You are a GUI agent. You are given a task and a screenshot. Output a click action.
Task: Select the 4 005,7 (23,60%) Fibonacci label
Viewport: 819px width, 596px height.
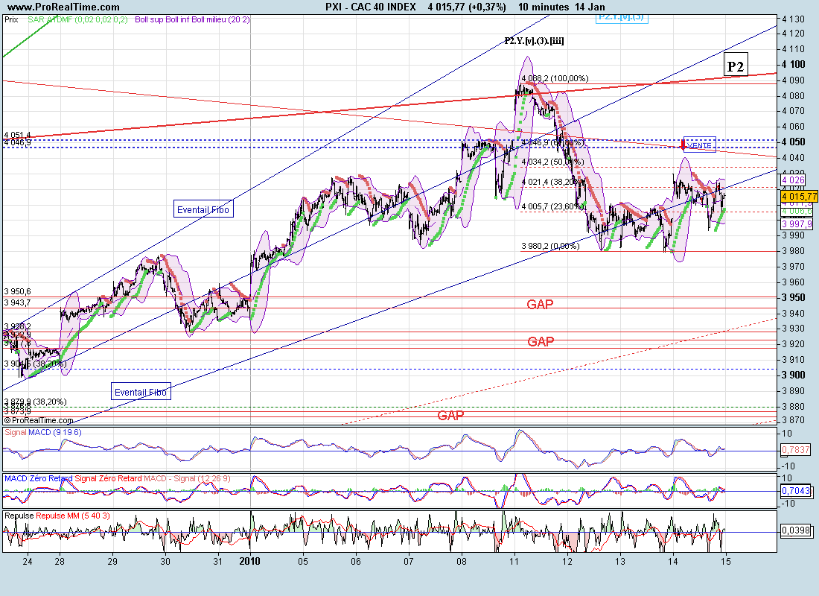tap(552, 206)
